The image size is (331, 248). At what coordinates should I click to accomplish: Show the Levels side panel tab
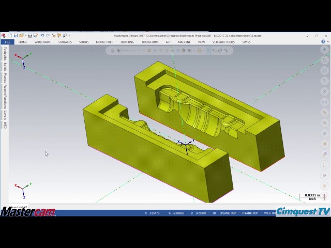(5, 115)
